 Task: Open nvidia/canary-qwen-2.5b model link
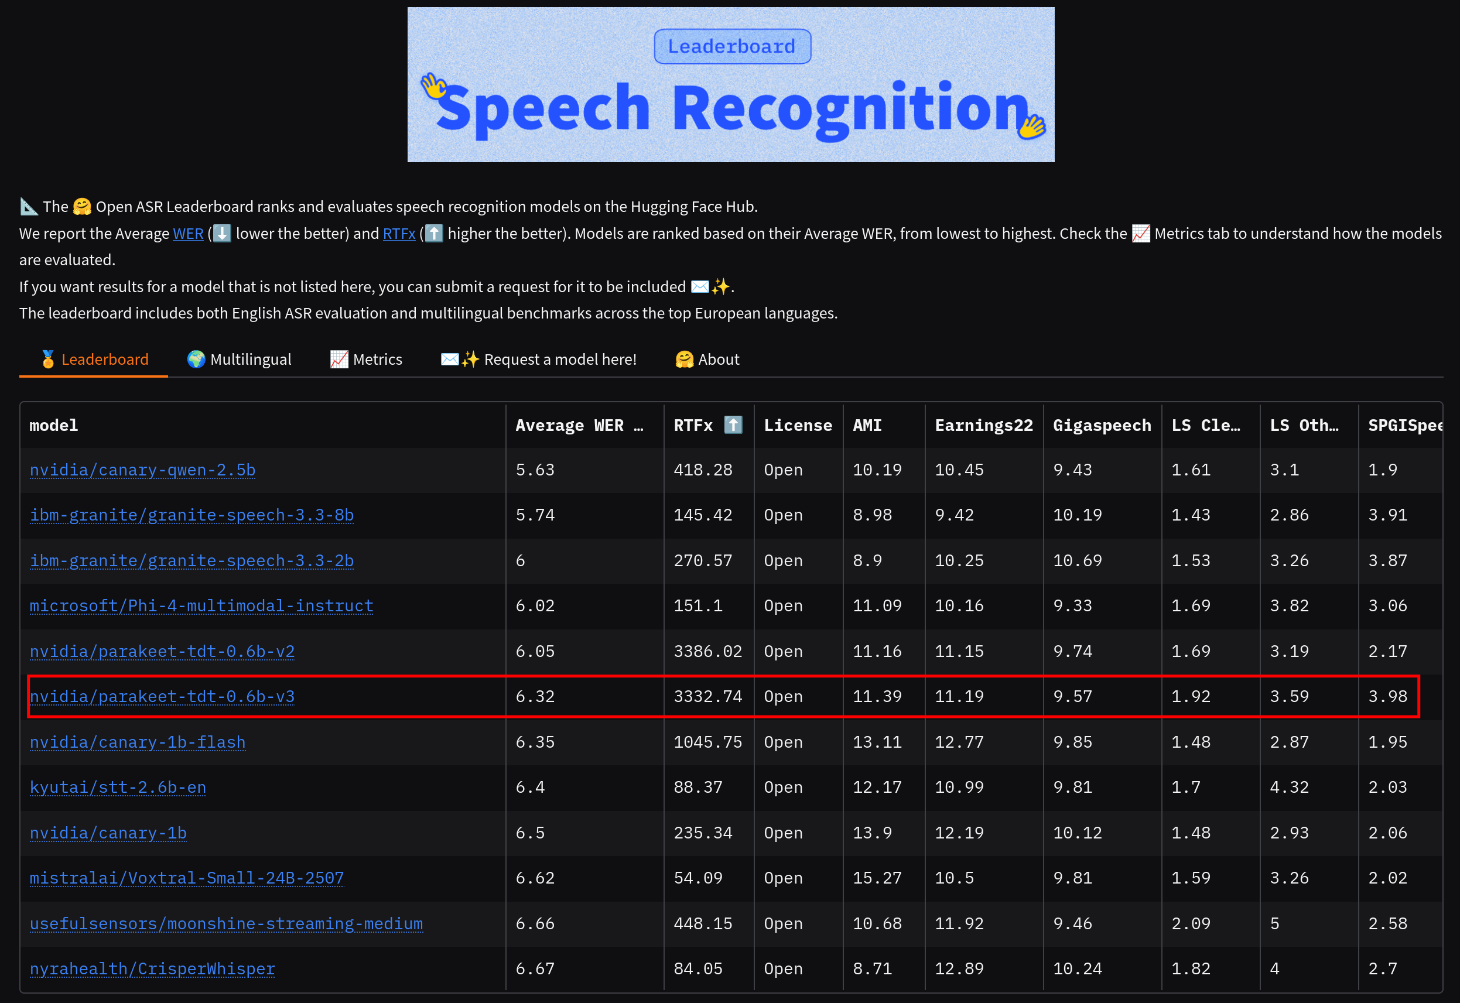tap(143, 470)
